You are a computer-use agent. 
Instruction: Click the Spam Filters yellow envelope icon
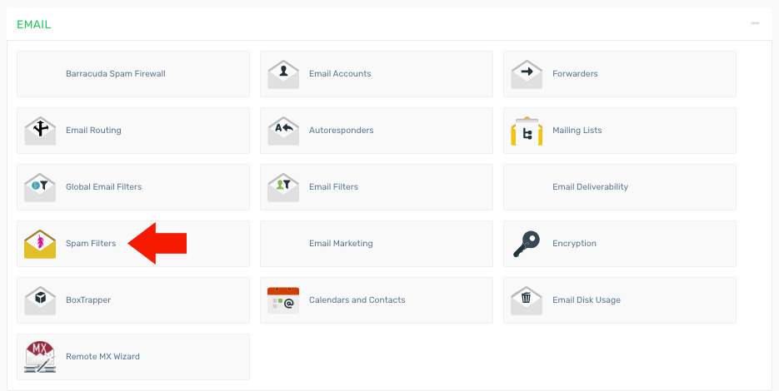40,244
